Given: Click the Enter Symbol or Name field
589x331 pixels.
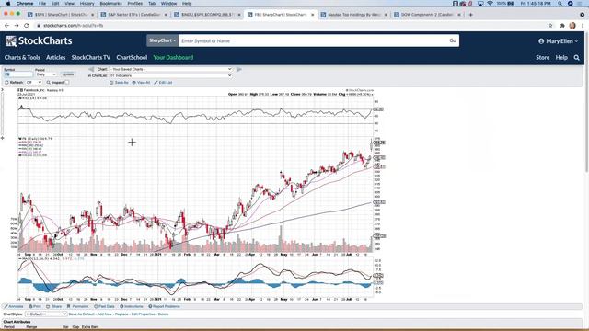Looking at the screenshot, I should [313, 40].
